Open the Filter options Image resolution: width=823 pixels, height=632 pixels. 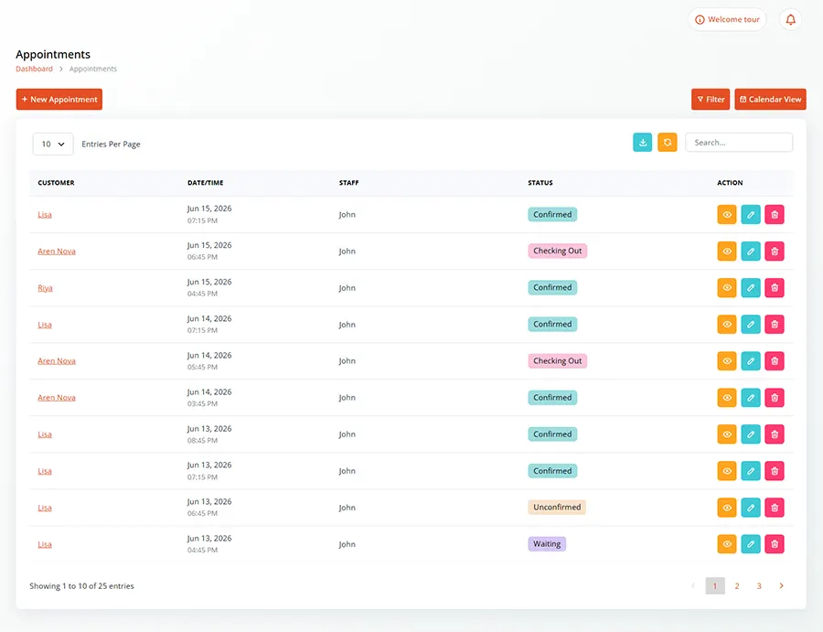point(711,99)
